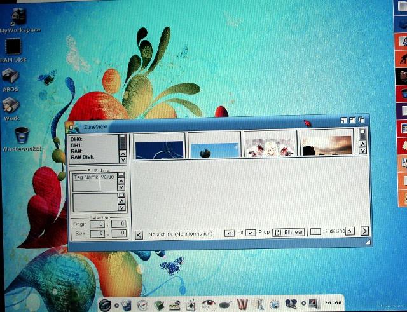Click the ZuneView window iconify gadget
The width and height of the screenshot is (407, 312).
343,120
